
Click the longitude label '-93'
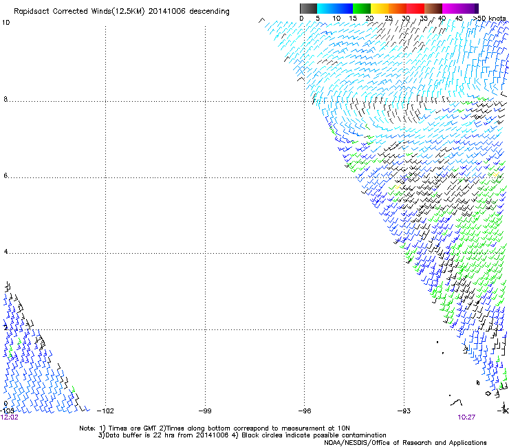404,411
